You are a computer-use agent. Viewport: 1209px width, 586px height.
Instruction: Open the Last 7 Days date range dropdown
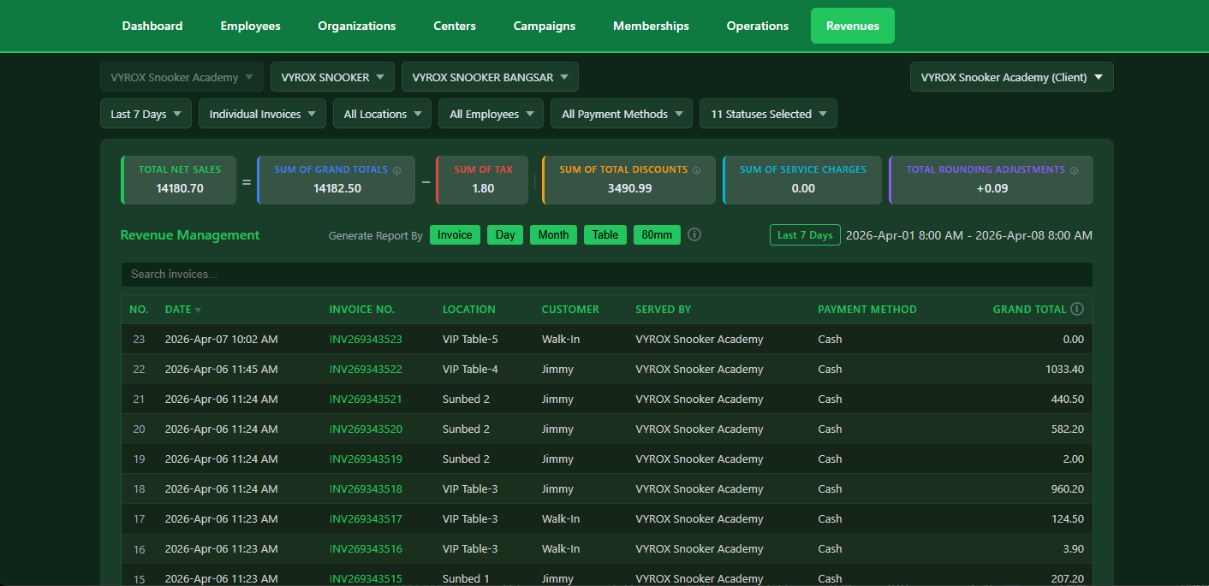point(146,113)
